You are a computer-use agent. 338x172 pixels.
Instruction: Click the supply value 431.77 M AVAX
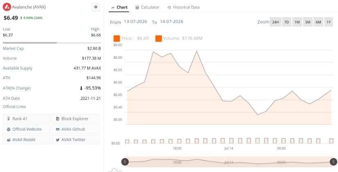(87, 68)
